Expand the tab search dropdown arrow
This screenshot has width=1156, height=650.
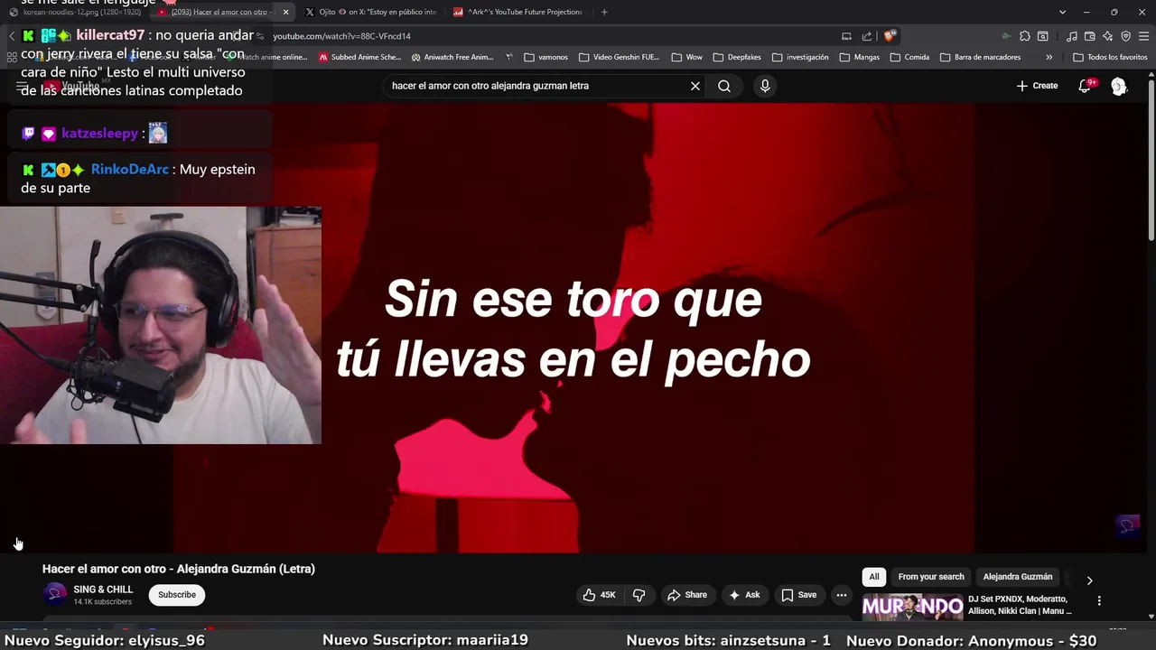[x=1062, y=12]
